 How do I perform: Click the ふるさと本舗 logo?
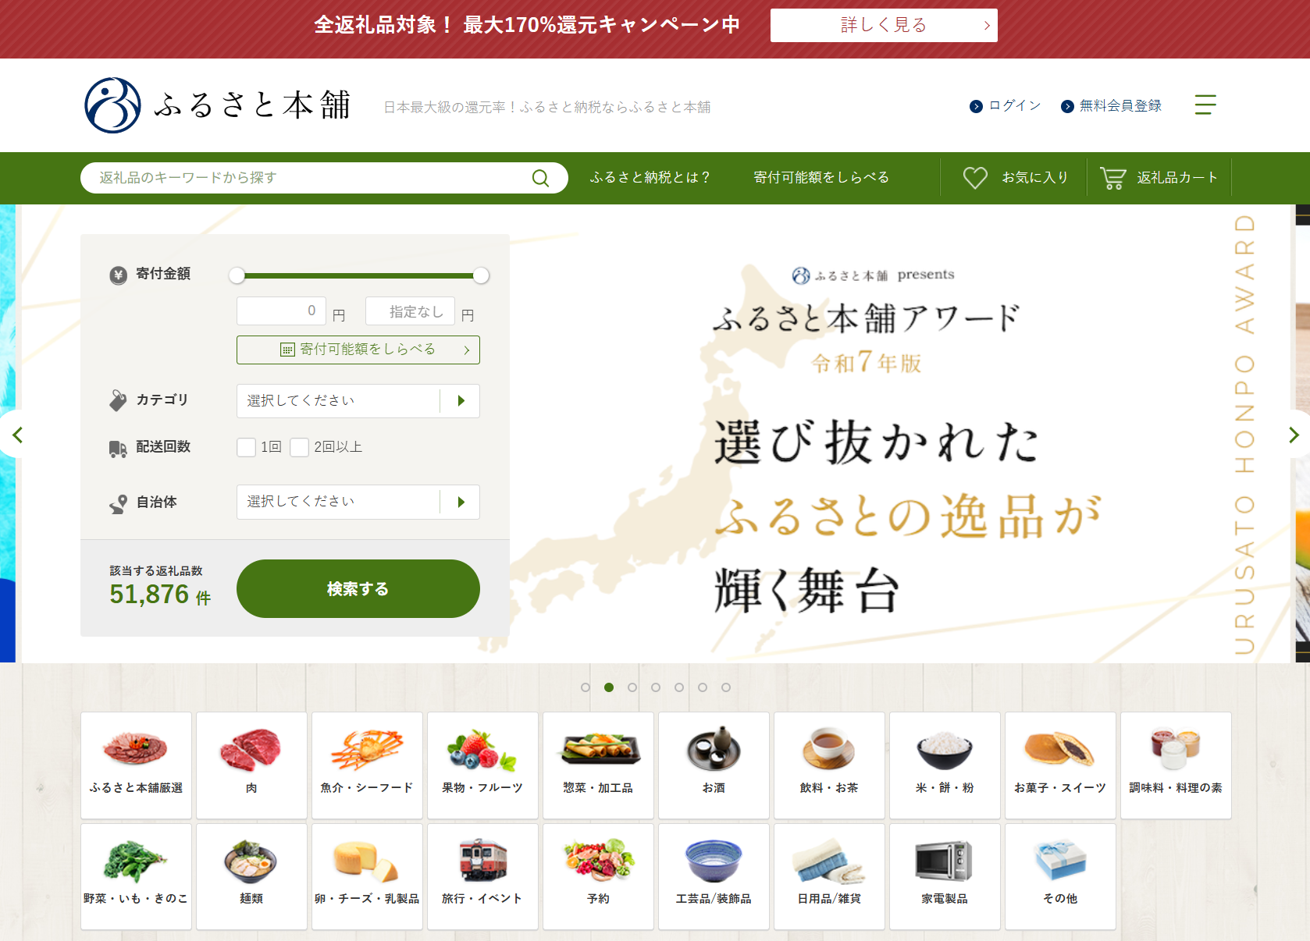click(218, 105)
